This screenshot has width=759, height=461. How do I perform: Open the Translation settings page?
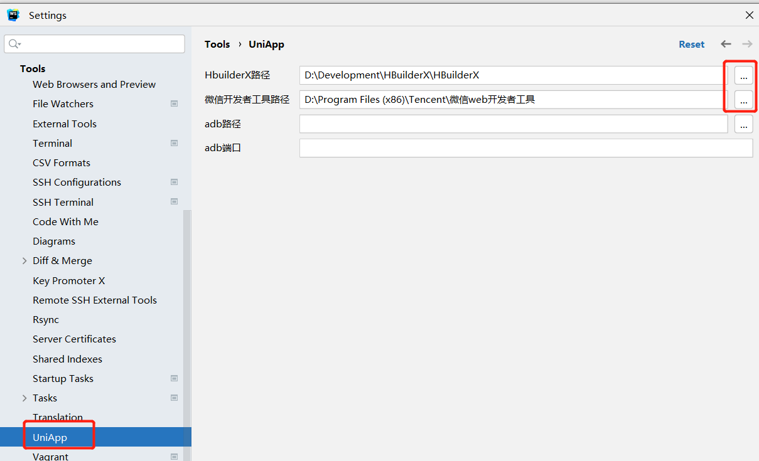pos(58,417)
